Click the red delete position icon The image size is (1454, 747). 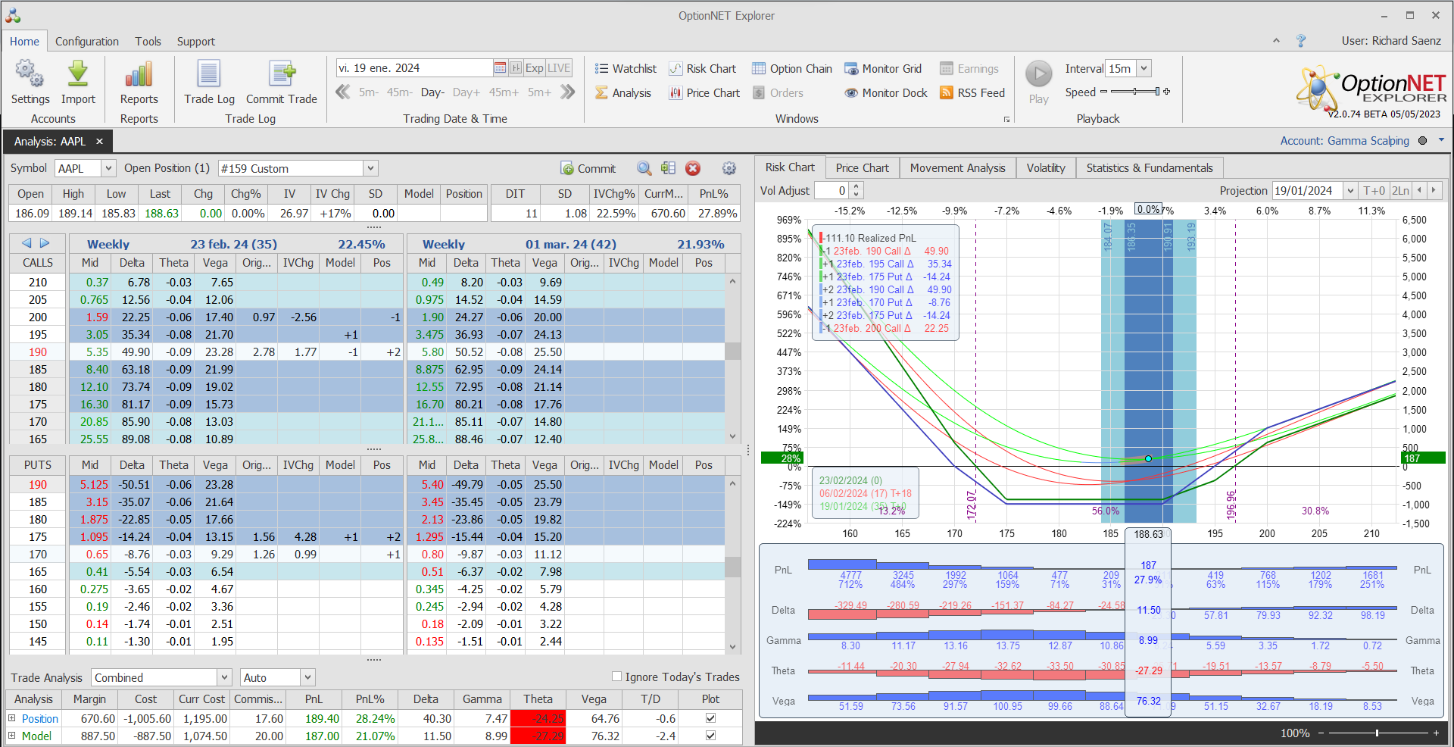point(693,168)
